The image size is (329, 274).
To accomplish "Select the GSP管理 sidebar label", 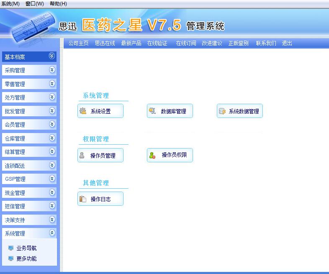I will click(x=15, y=179).
